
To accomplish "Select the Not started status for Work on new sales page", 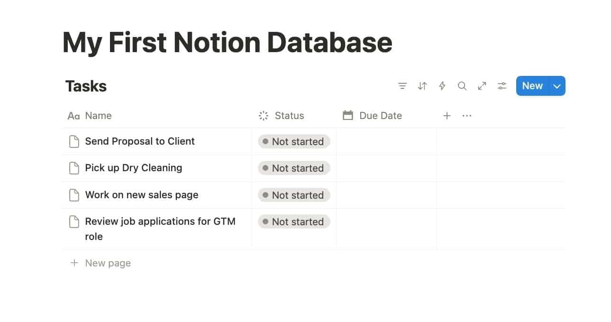I will click(293, 195).
